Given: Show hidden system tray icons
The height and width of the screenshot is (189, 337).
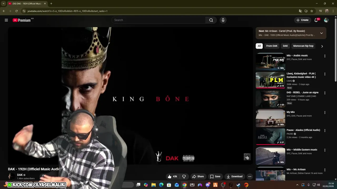Looking at the screenshot, I should coord(297,185).
